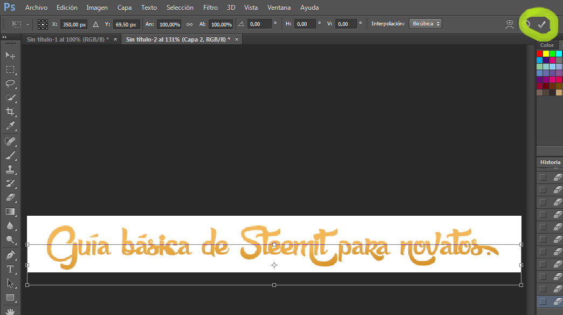Viewport: 563px width, 315px height.
Task: Pick the yellow swatch
Action: [546, 53]
